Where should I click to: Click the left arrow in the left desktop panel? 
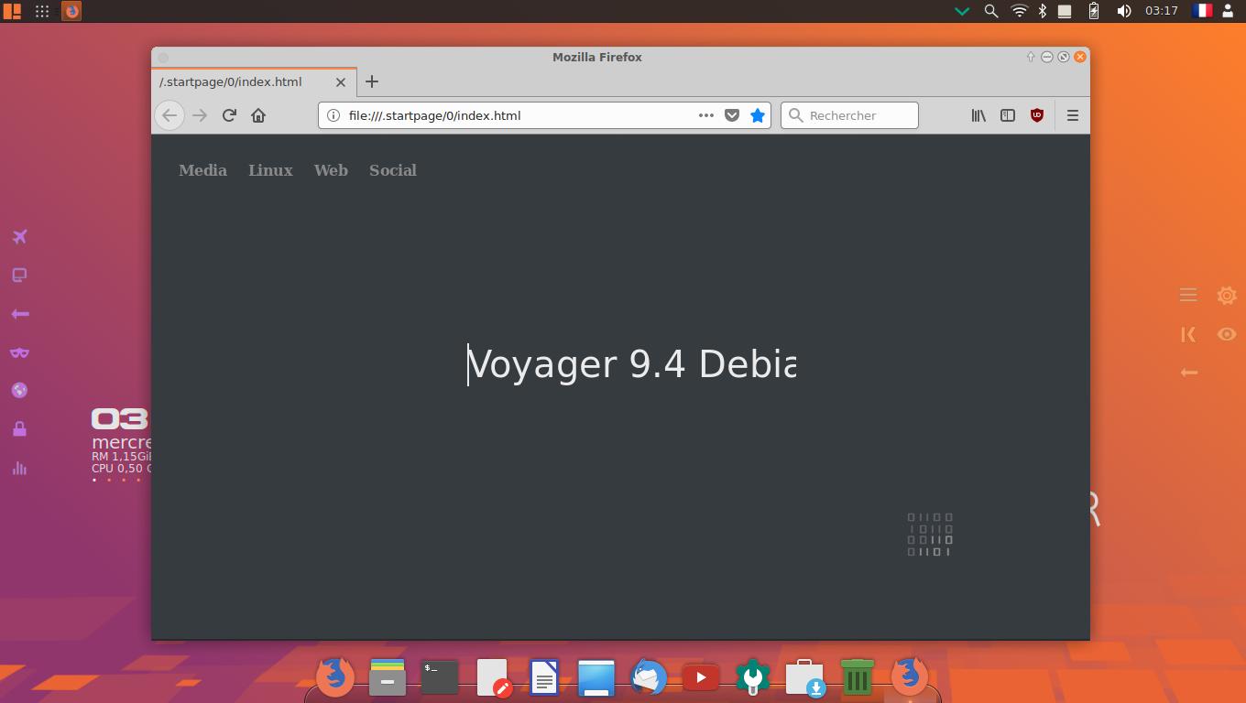pos(19,314)
